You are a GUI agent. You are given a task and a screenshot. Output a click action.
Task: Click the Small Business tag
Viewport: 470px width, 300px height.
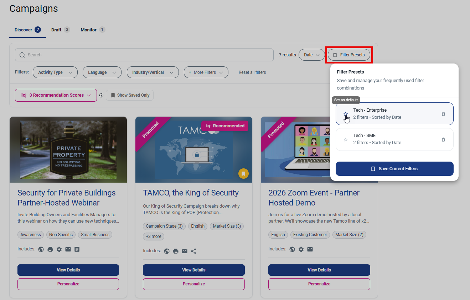point(95,235)
